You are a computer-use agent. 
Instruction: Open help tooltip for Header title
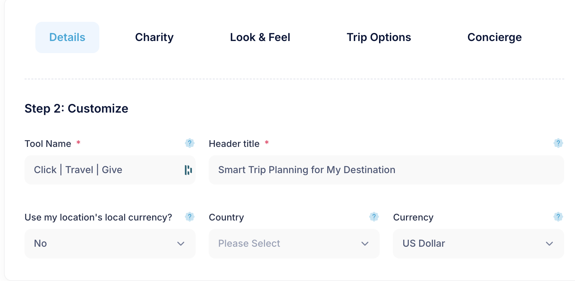(x=558, y=143)
